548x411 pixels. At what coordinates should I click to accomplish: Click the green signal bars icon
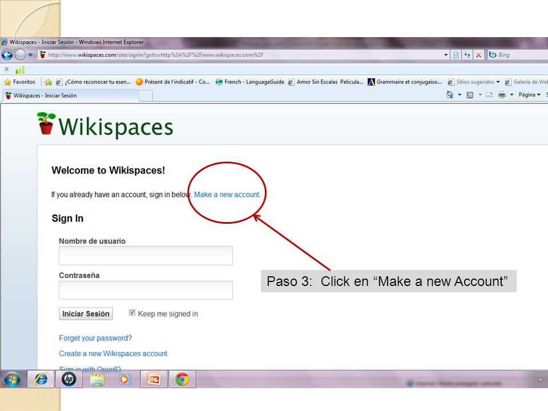click(x=21, y=69)
